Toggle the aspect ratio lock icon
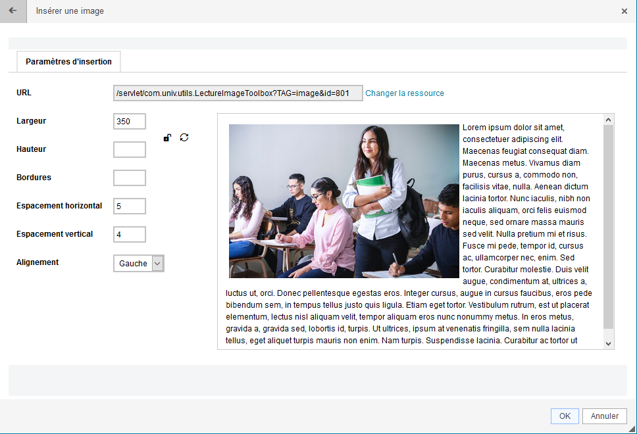This screenshot has height=434, width=637. 167,137
